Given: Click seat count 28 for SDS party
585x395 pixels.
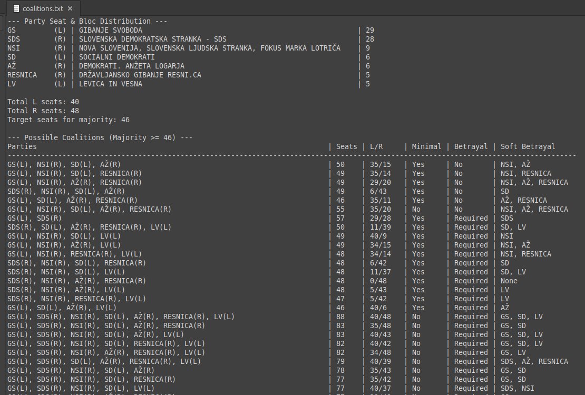Looking at the screenshot, I should point(370,39).
